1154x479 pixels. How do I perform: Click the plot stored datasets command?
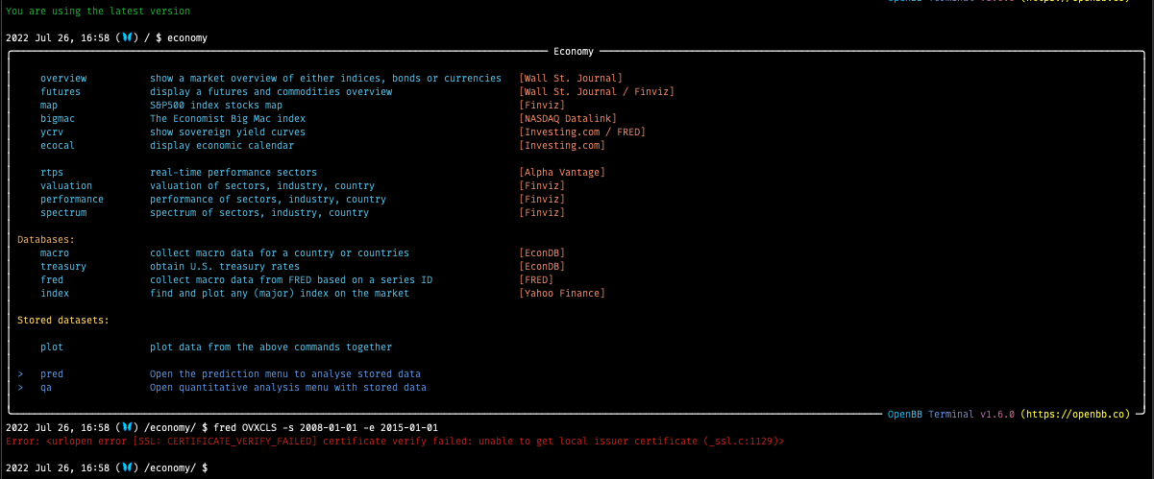(52, 347)
